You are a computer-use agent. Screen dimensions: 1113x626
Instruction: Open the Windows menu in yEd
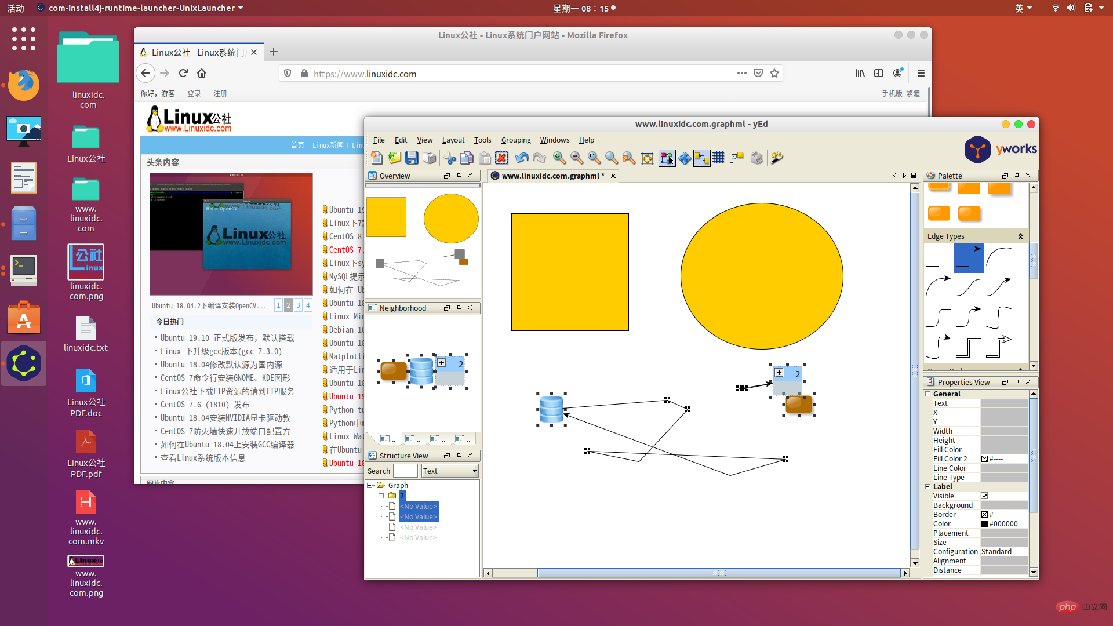tap(555, 140)
